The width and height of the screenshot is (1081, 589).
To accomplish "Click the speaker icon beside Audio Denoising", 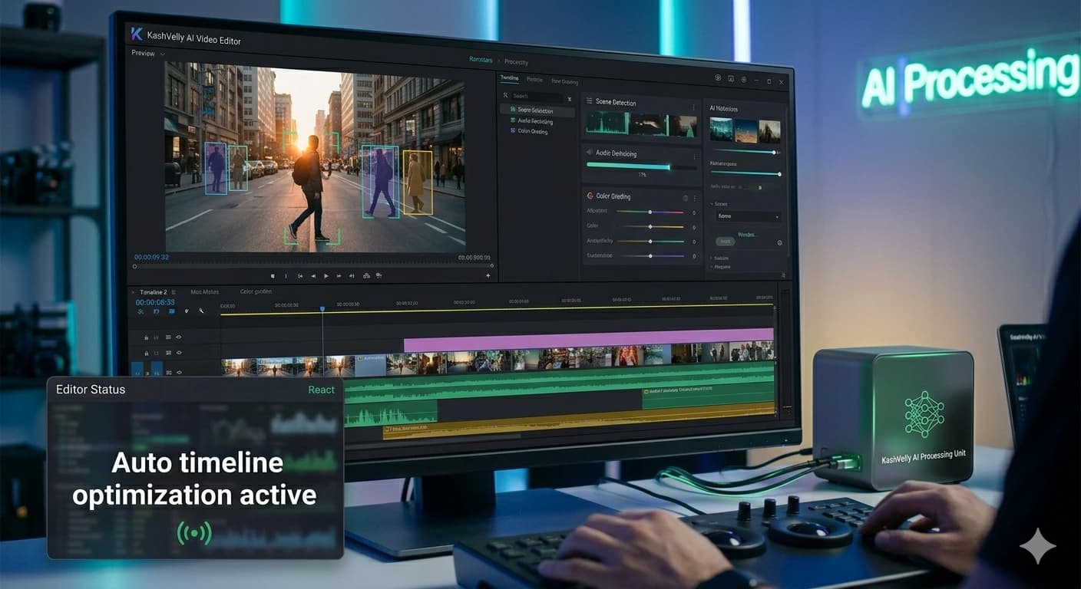I will pyautogui.click(x=590, y=153).
